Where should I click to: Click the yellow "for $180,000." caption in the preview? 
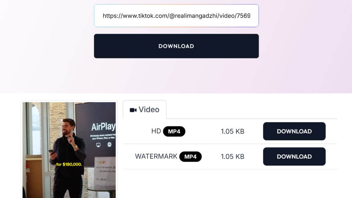[x=69, y=164]
